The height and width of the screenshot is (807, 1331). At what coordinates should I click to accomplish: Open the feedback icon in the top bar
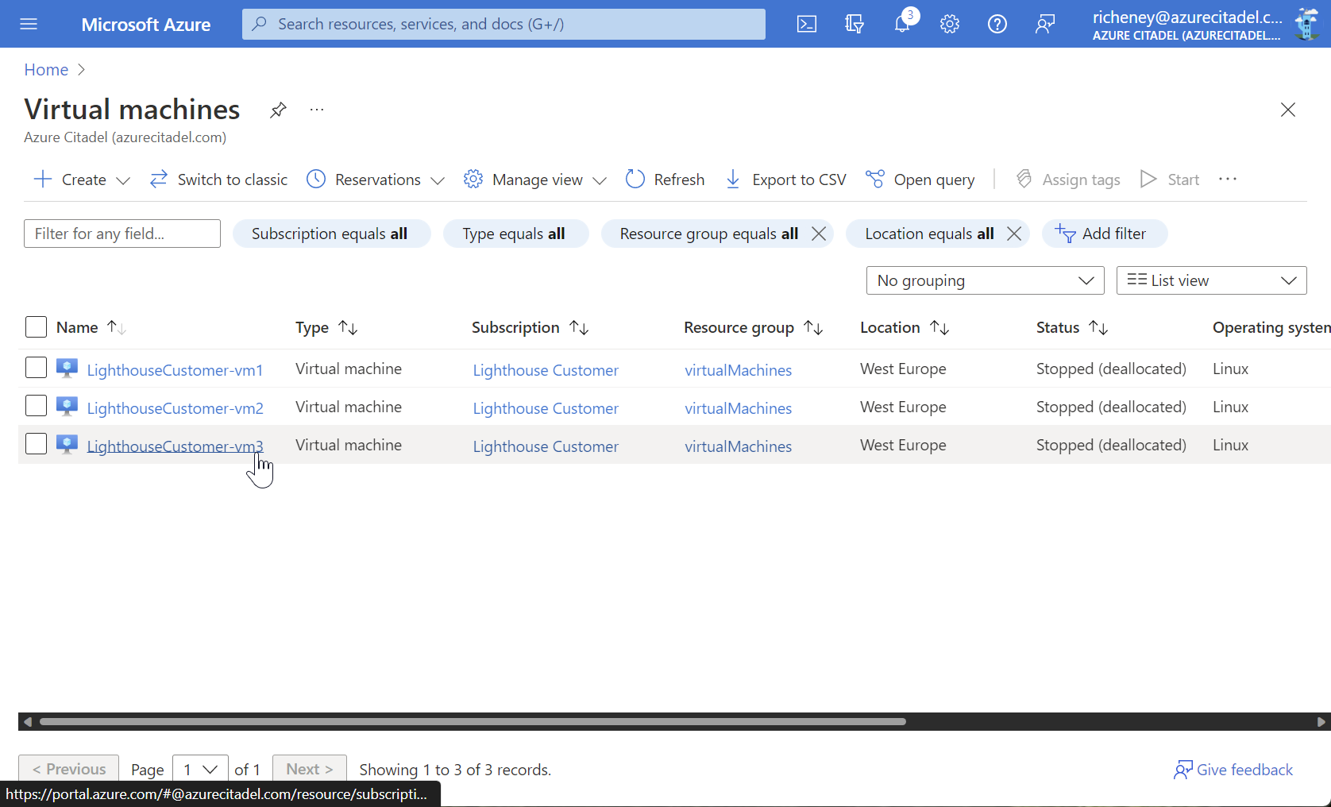(1044, 24)
